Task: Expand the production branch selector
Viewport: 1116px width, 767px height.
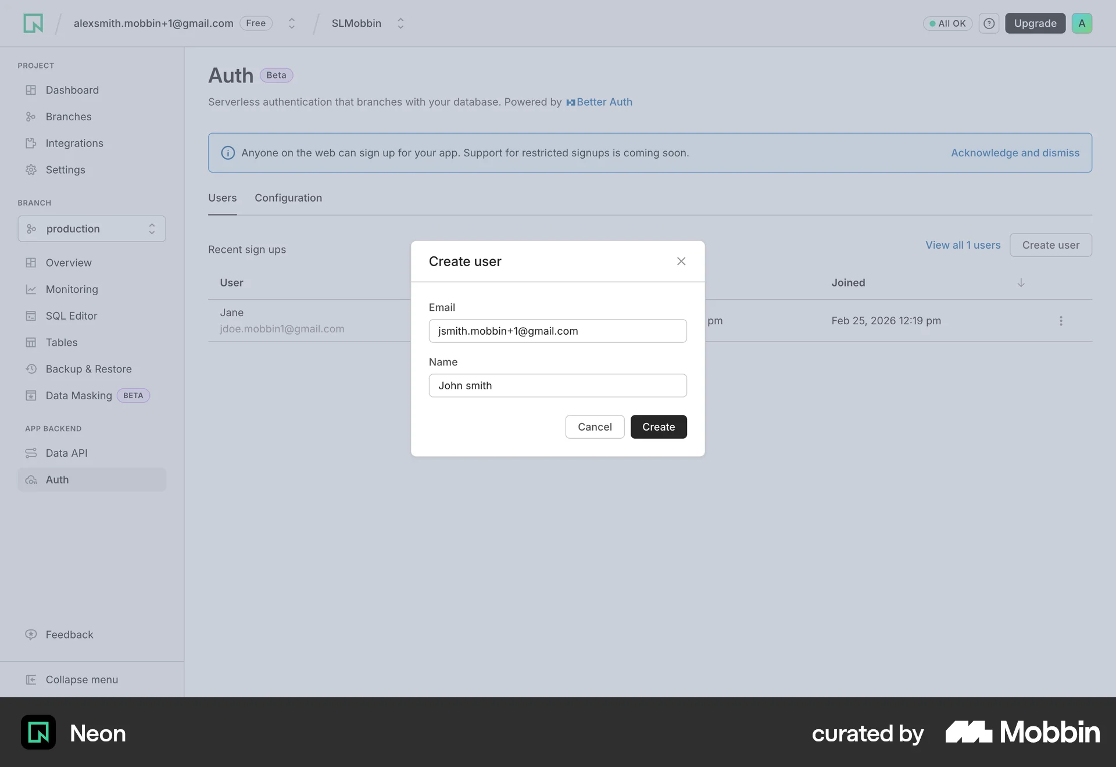Action: (x=92, y=229)
